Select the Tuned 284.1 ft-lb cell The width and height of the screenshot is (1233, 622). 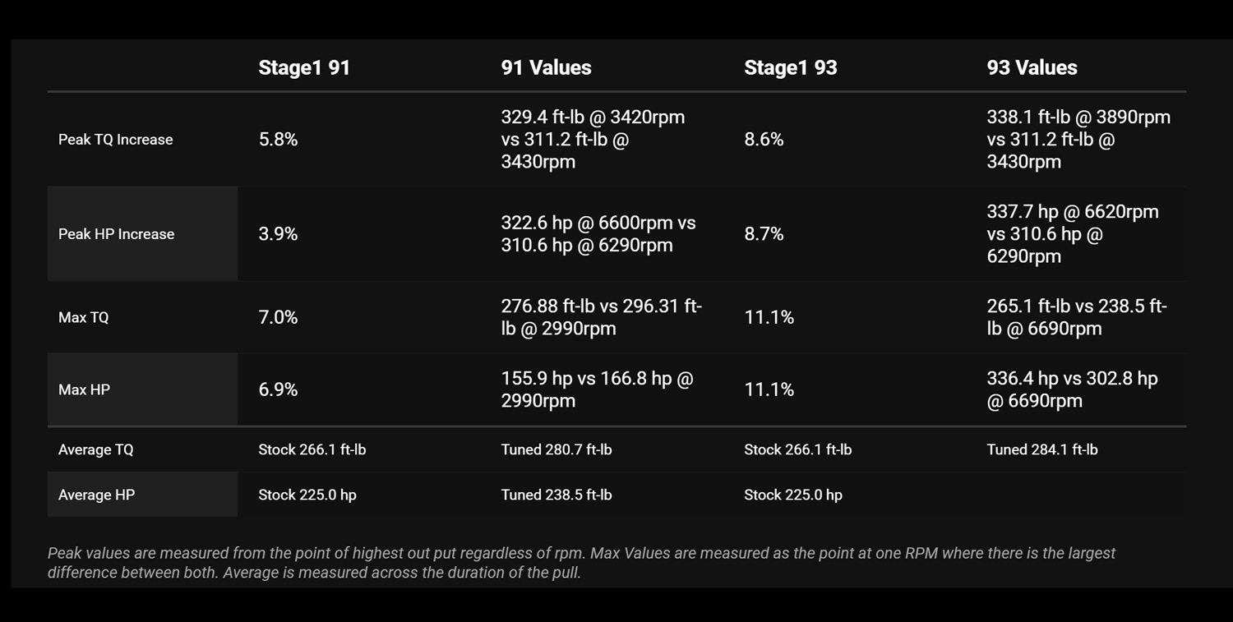1042,449
